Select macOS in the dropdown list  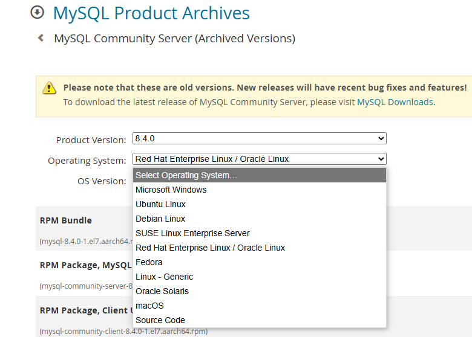pos(149,306)
